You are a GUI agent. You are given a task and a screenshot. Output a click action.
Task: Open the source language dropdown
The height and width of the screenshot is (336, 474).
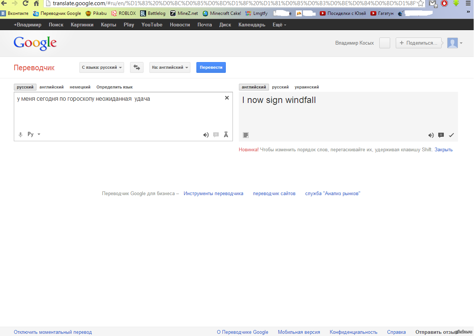(x=102, y=67)
